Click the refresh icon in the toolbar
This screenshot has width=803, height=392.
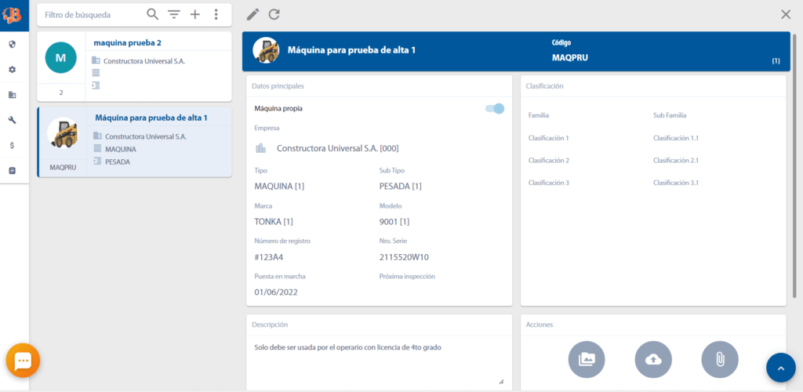click(274, 14)
